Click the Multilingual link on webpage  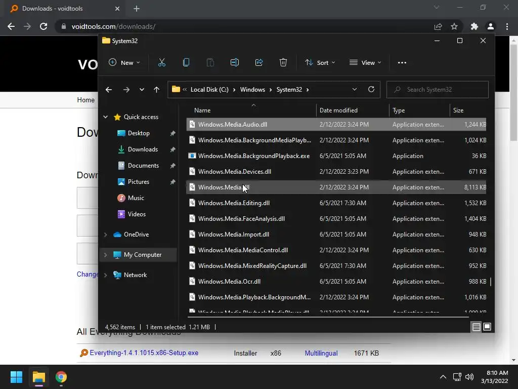[321, 353]
